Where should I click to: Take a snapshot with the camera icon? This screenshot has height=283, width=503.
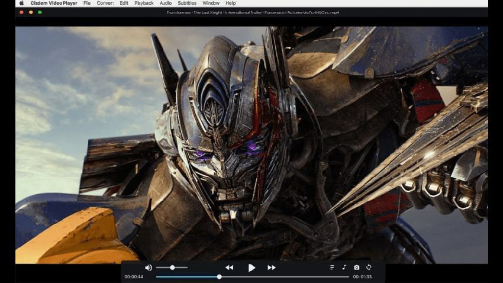coord(356,267)
